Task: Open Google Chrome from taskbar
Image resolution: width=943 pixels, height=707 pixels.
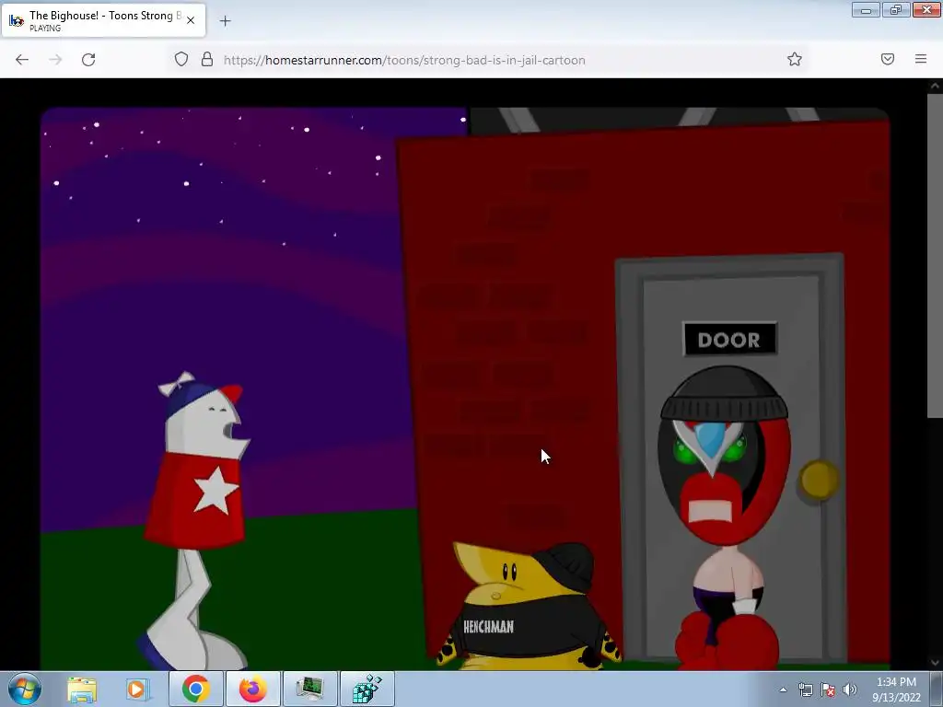Action: click(195, 689)
